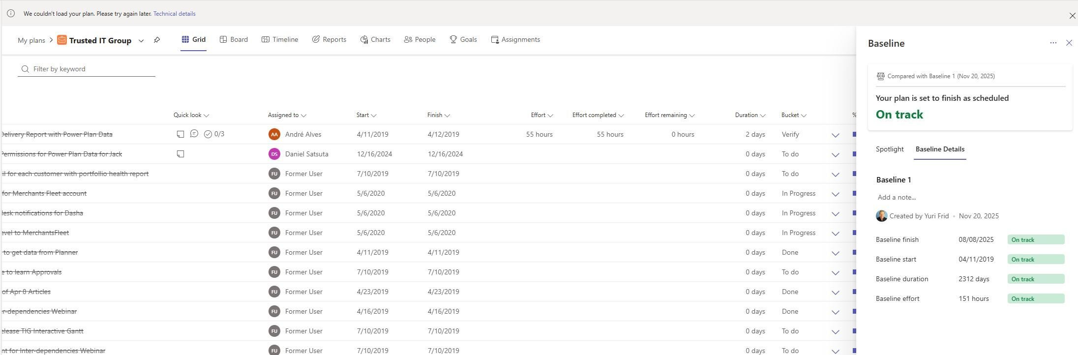1078x355 pixels.
Task: Switch to the Timeline view tab
Action: [x=280, y=40]
